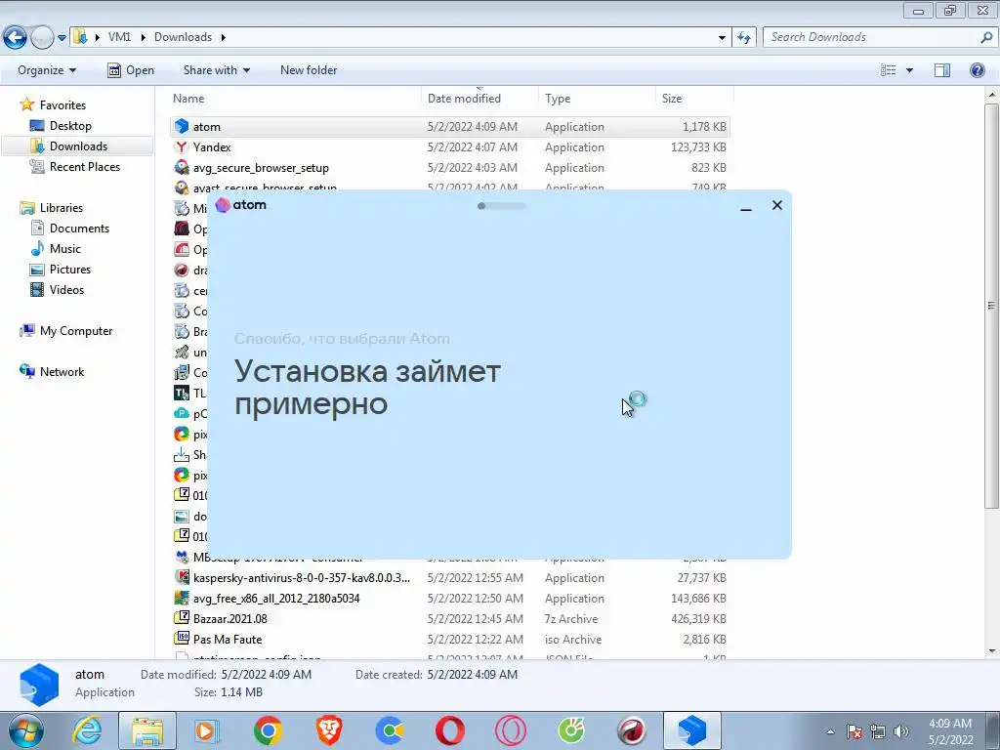The image size is (1000, 750).
Task: Open Music library
Action: coord(65,249)
